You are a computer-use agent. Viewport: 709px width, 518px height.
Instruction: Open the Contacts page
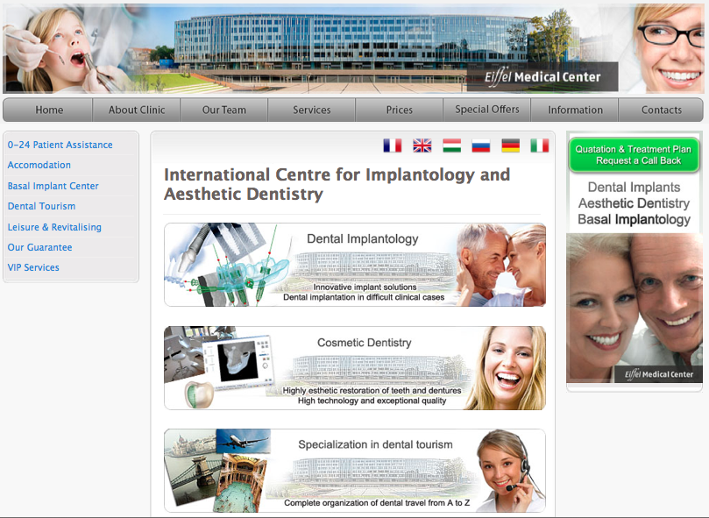(661, 110)
